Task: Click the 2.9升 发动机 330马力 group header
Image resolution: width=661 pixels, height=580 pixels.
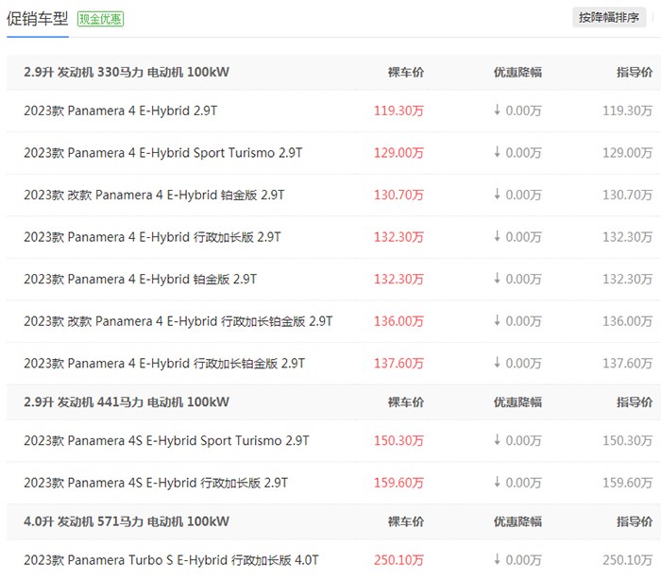Action: point(127,72)
